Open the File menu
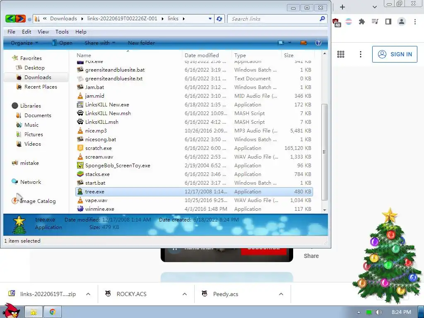Viewport: 424px width, 318px height. click(11, 31)
